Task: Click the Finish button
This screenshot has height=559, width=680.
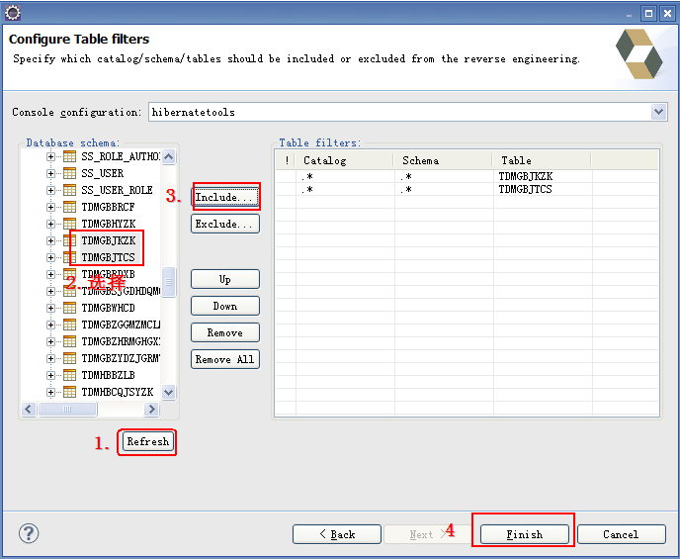Action: coord(524,534)
